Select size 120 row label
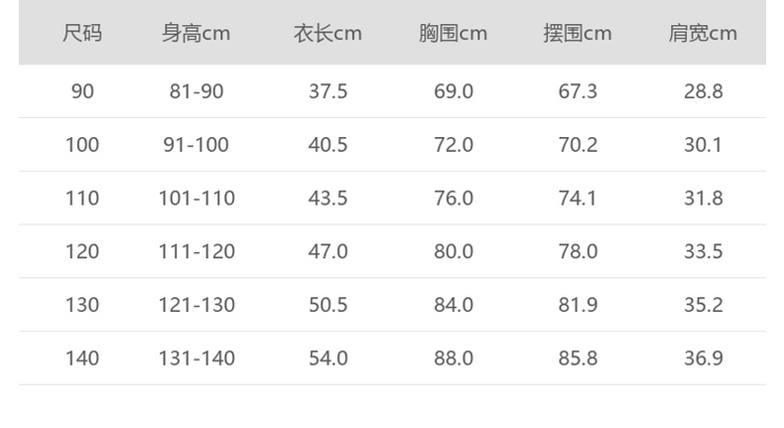The height and width of the screenshot is (428, 784). tap(82, 252)
